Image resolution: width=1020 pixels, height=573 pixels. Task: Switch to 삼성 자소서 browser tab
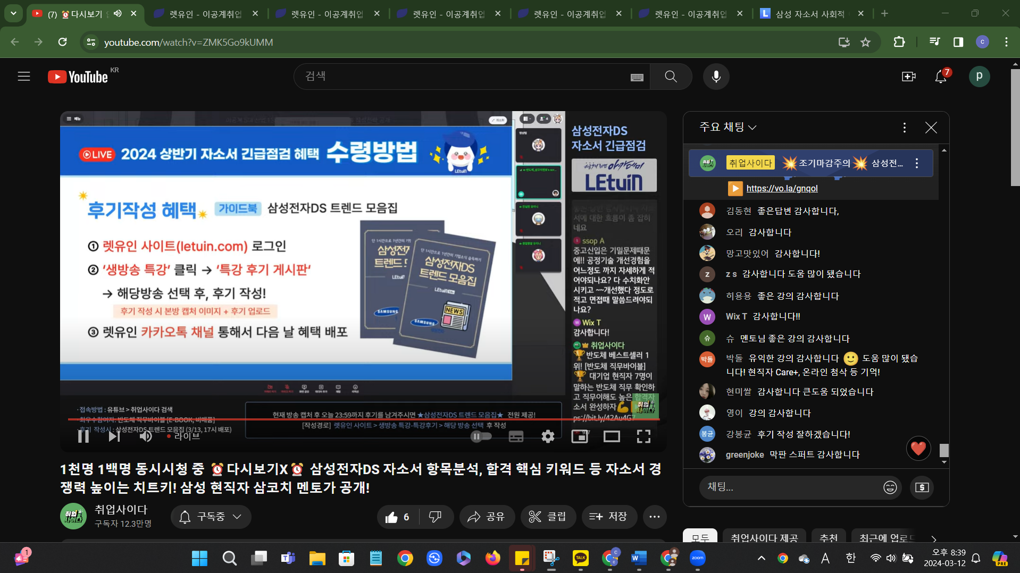point(809,14)
